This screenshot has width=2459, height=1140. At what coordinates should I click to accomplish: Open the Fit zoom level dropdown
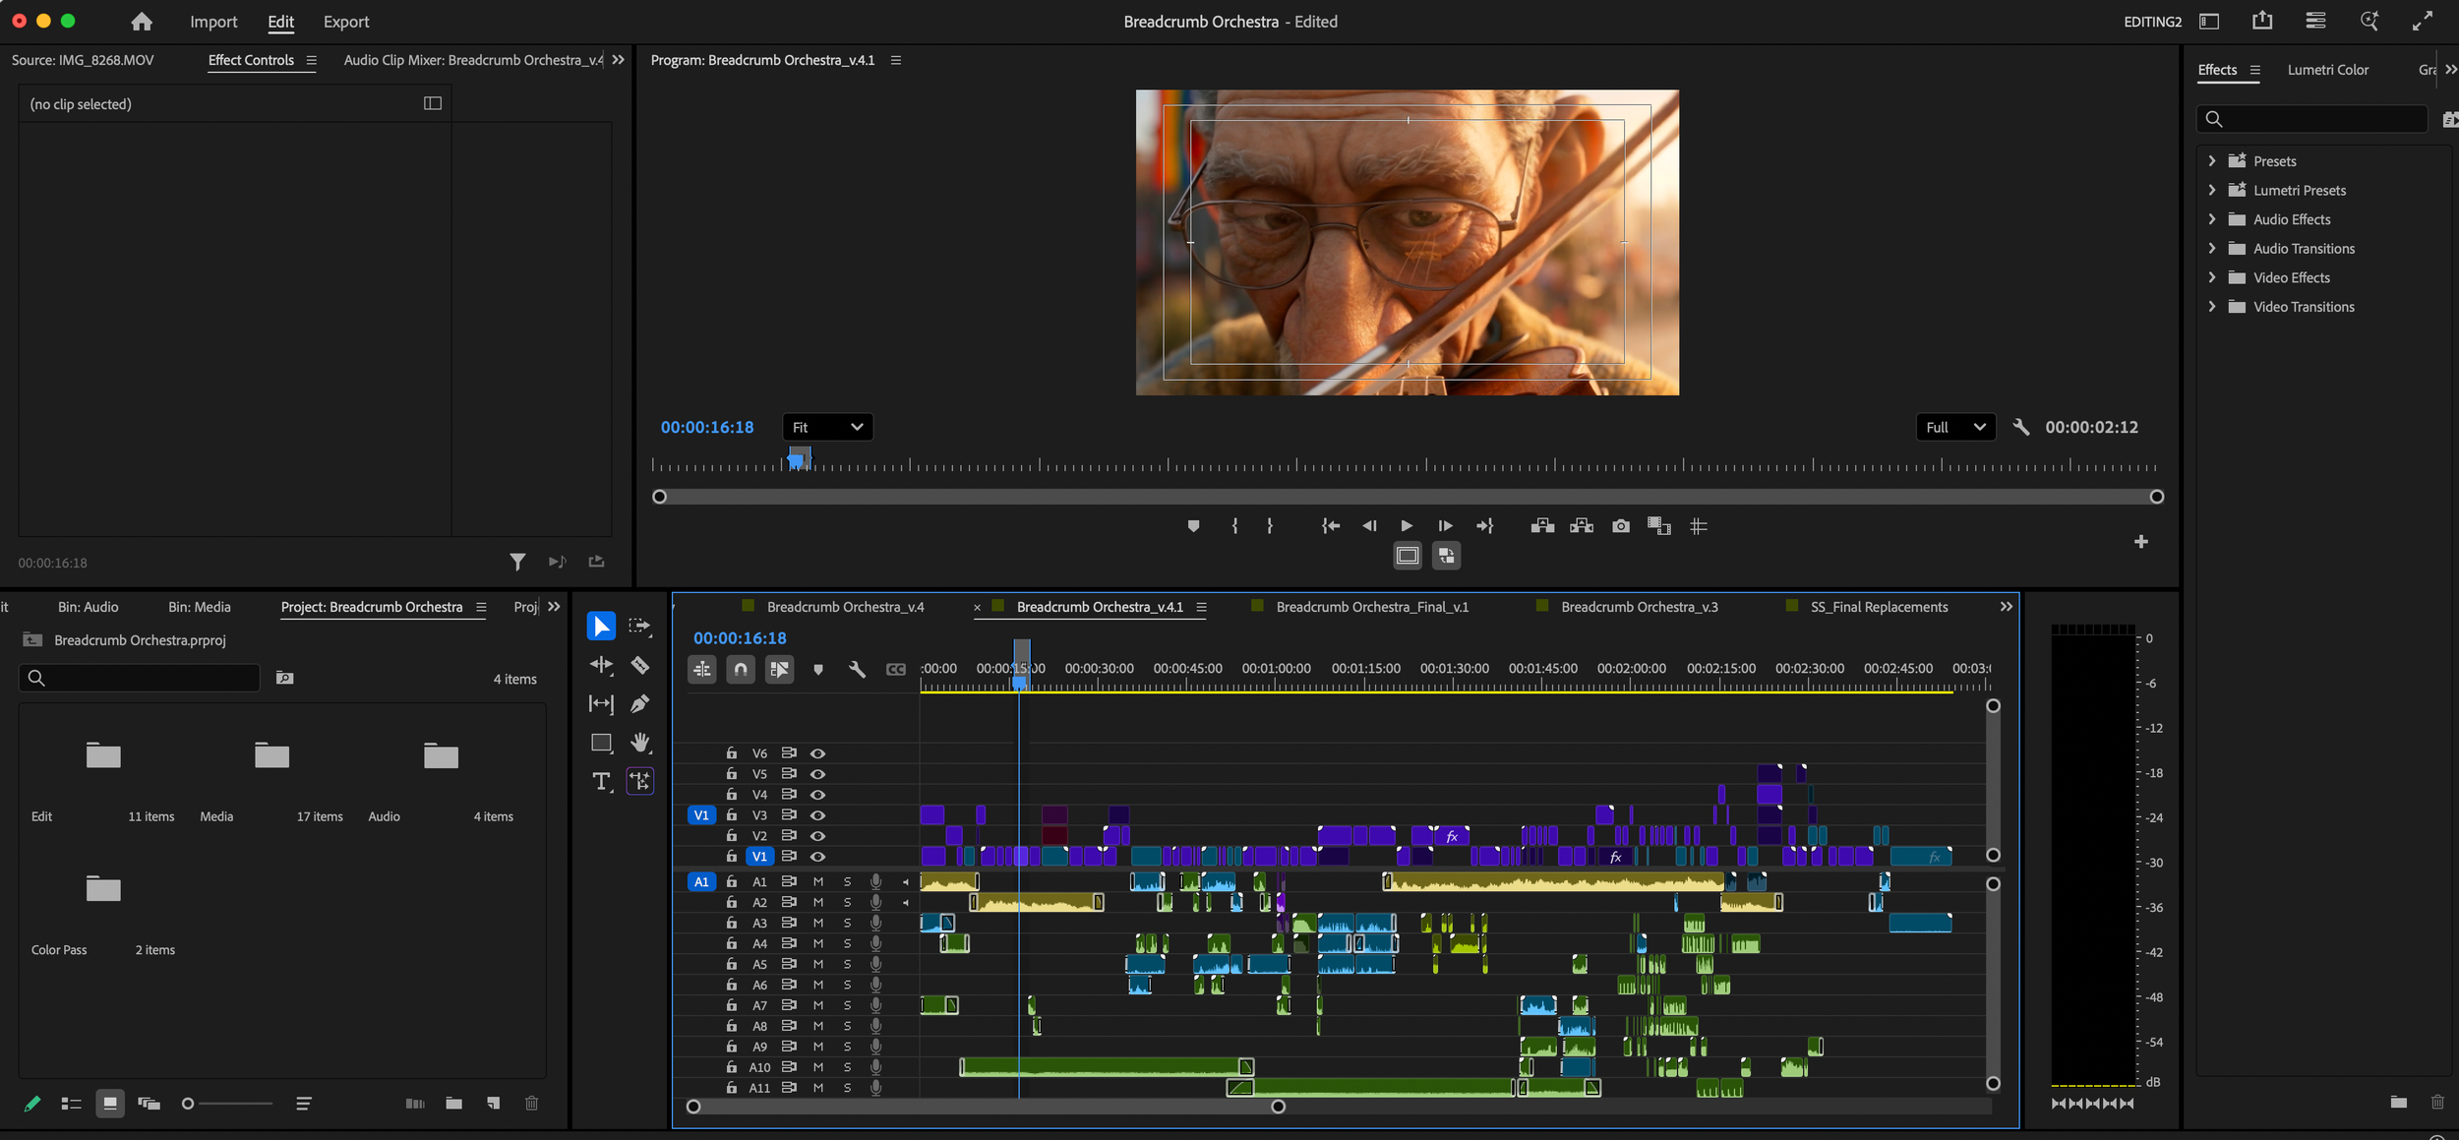click(x=827, y=427)
